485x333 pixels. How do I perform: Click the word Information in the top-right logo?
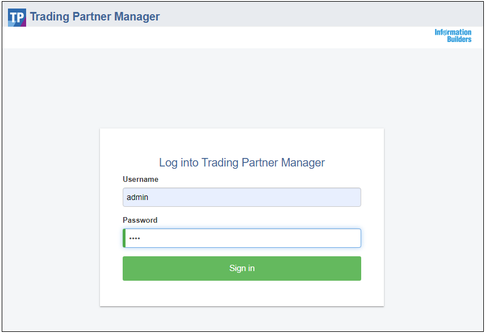pyautogui.click(x=453, y=32)
